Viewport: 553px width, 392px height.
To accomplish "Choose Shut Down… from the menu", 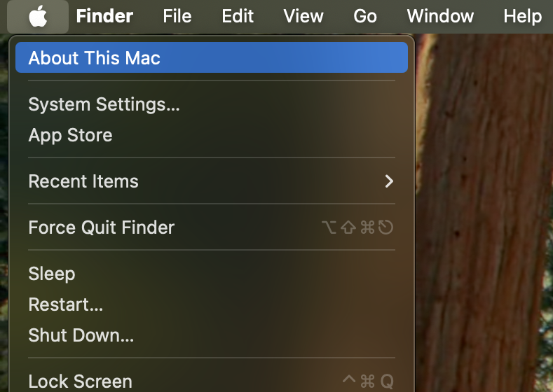I will (x=212, y=335).
